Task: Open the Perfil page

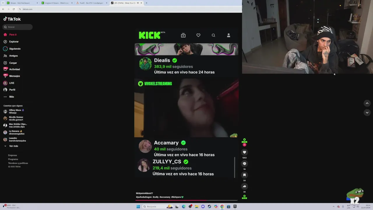Action: [9, 90]
